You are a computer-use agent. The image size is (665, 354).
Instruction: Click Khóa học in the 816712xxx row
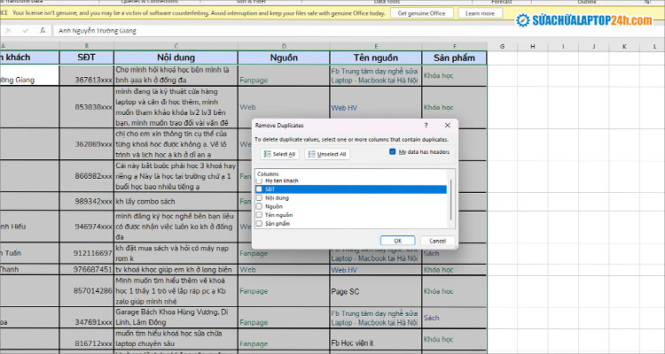(454, 339)
